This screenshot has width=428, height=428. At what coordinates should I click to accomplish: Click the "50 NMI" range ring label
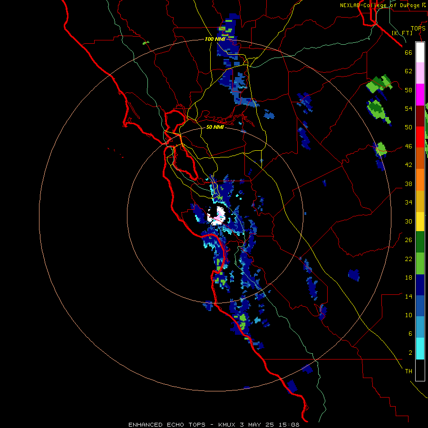[x=215, y=127]
